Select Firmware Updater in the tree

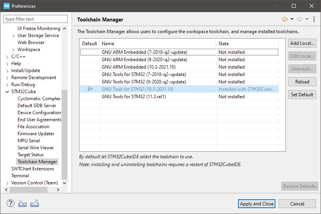36,134
